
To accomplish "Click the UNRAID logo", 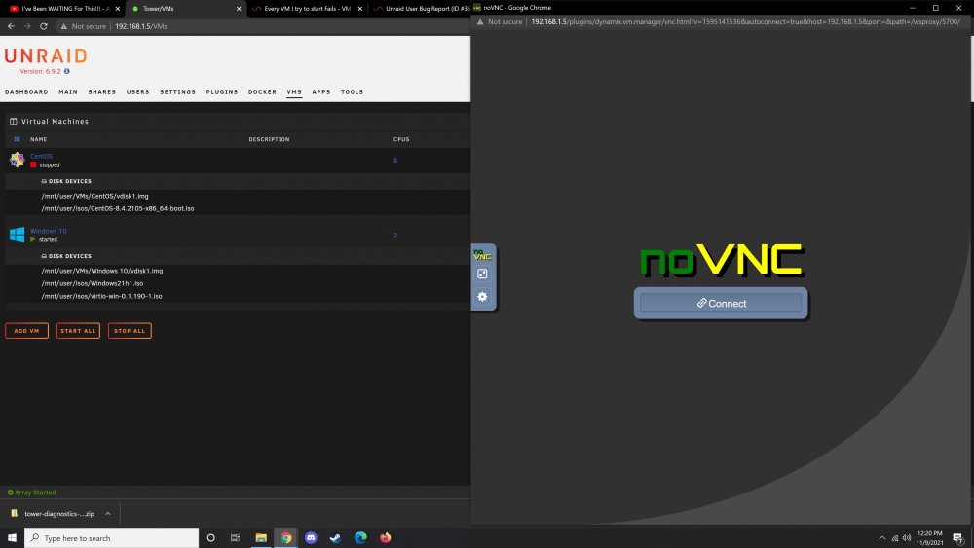I will point(46,55).
